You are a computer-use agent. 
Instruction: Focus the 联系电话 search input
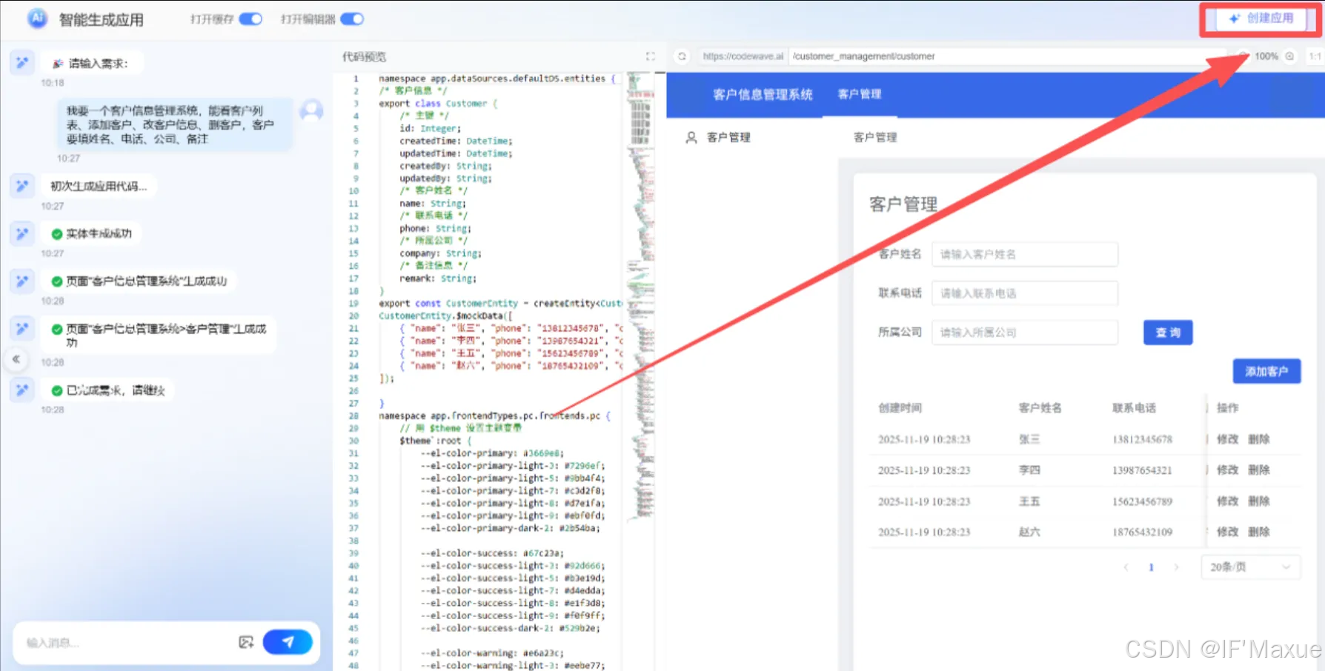[x=1025, y=293]
